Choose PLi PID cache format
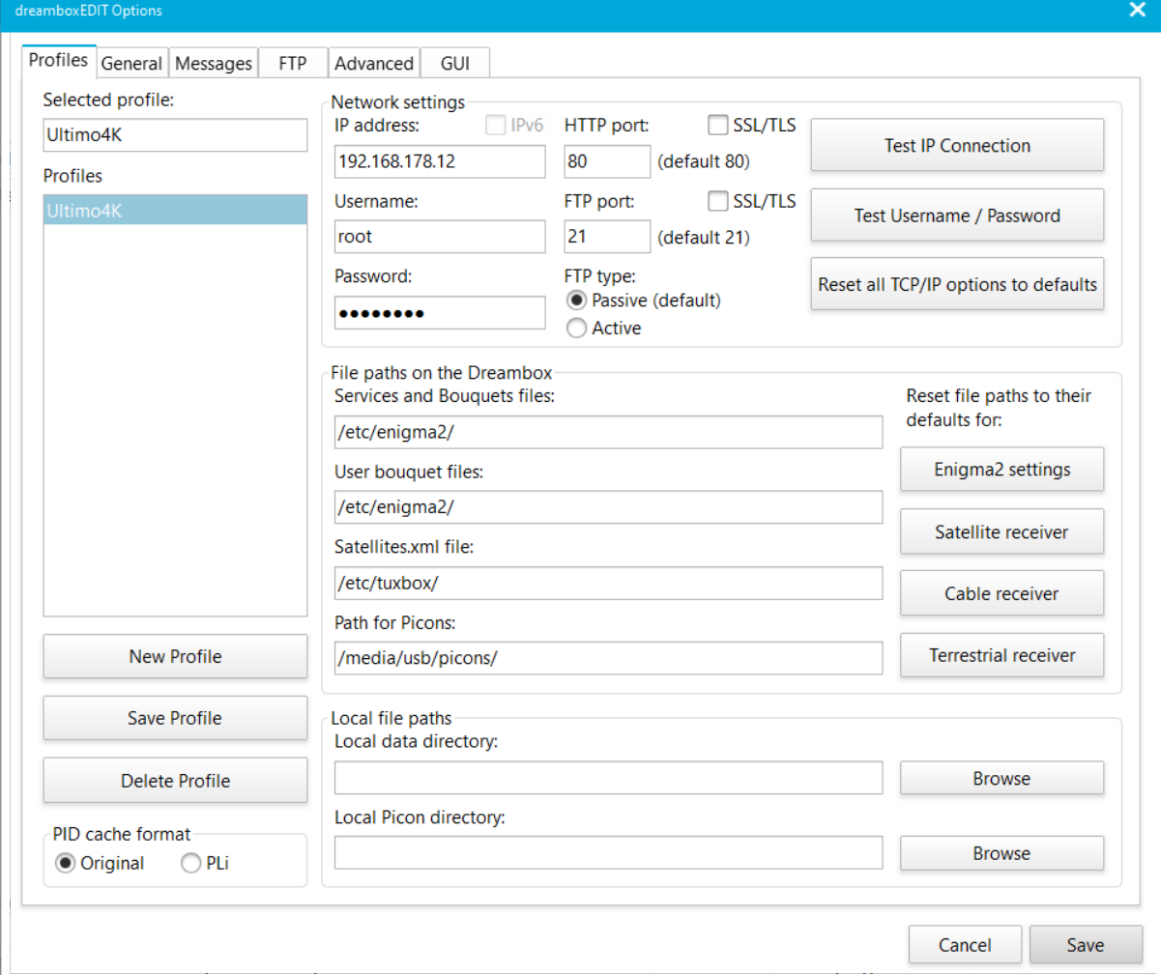Screen dimensions: 1161x975 191,864
